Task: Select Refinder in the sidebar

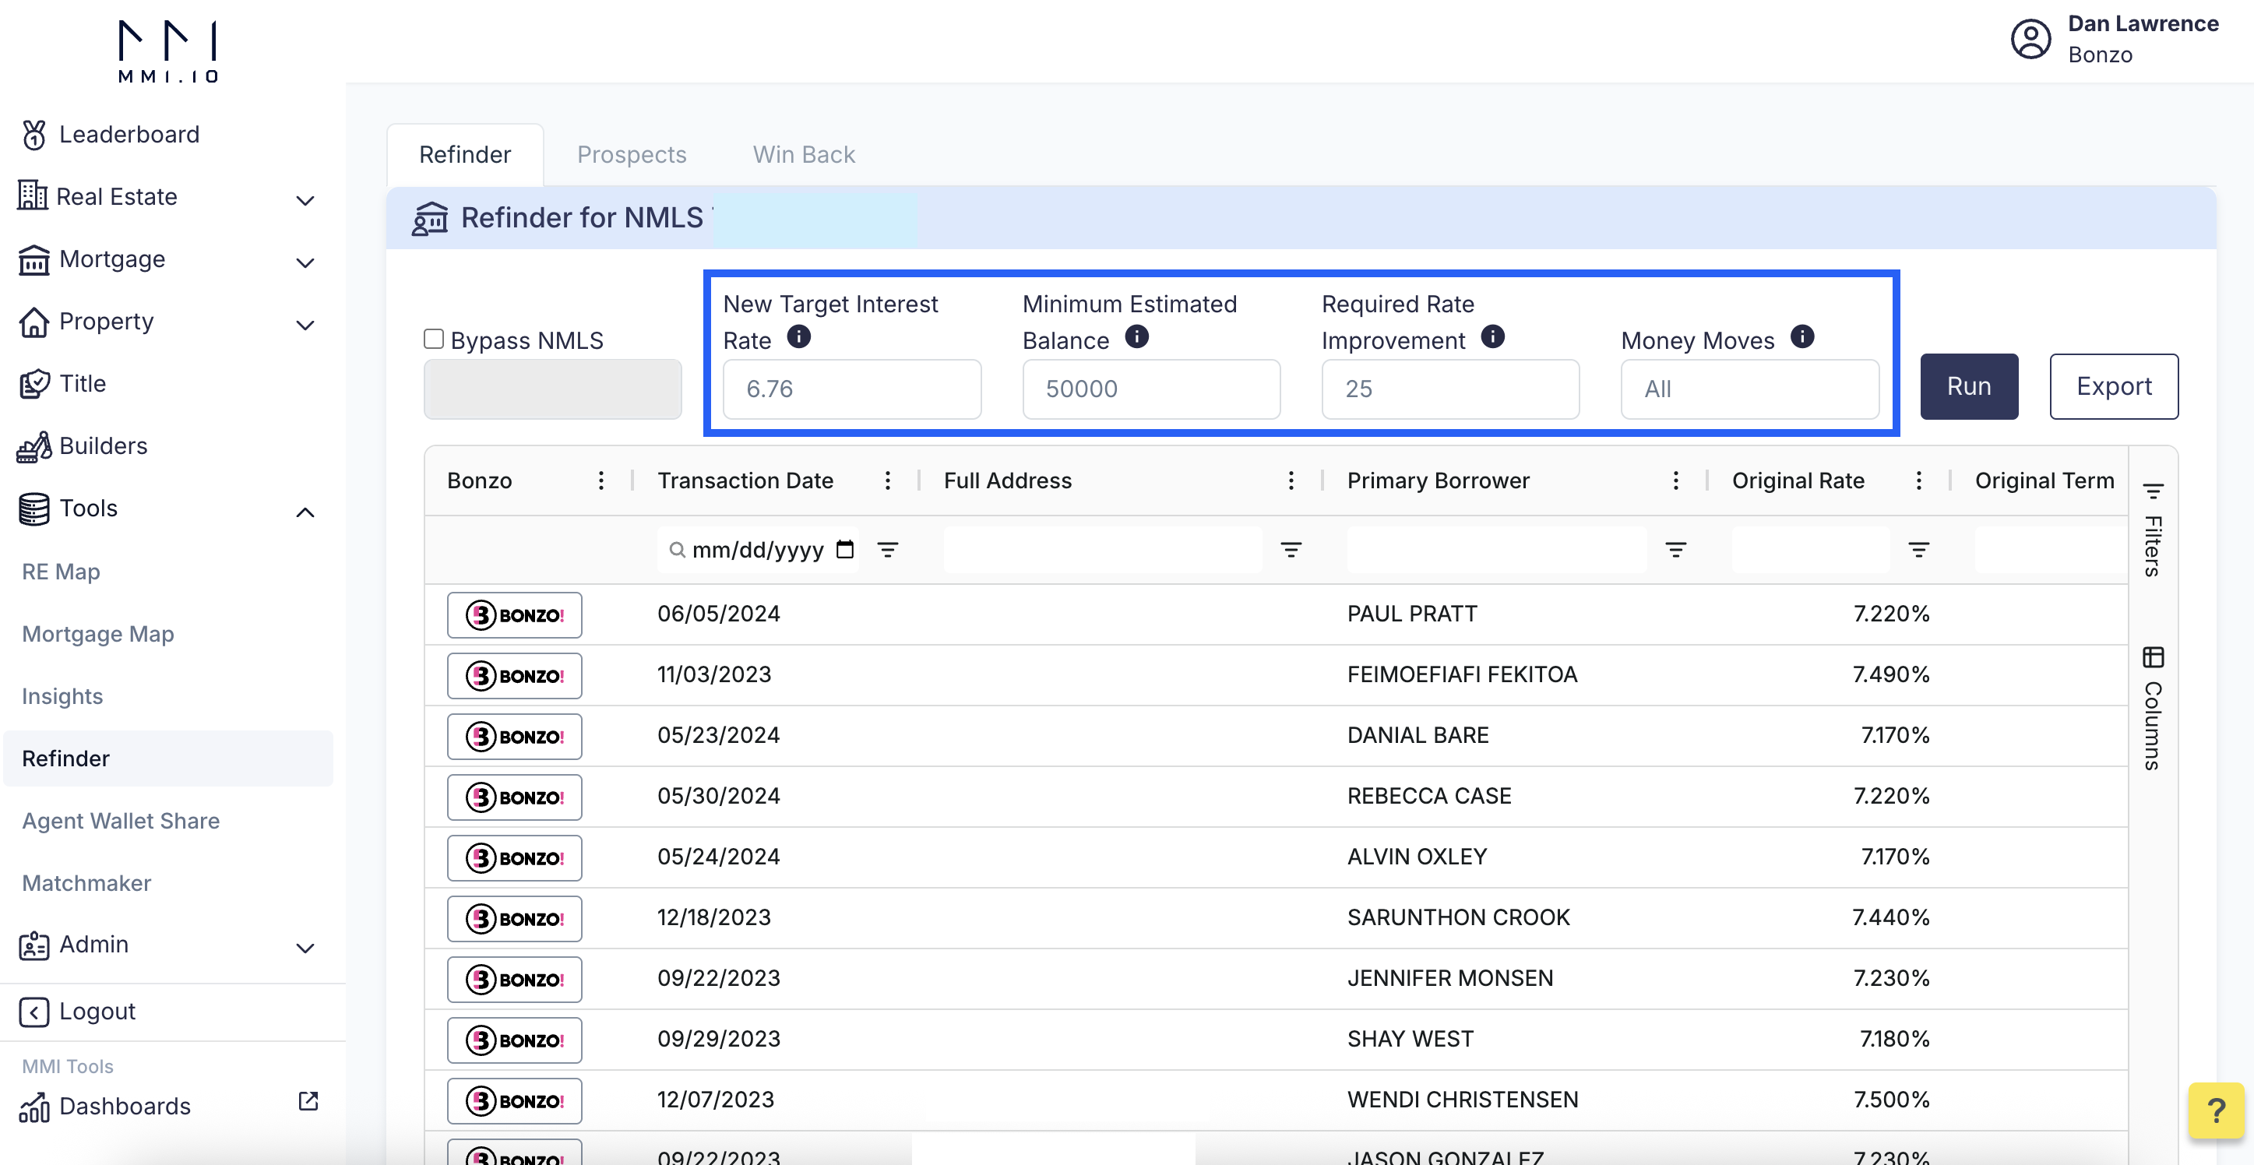Action: pyautogui.click(x=168, y=759)
